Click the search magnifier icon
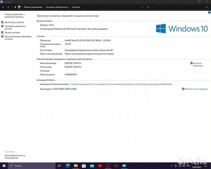The image size is (211, 169). (207, 7)
